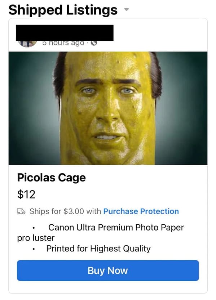Open the "5 hours ago" timestamp
Image resolution: width=216 pixels, height=300 pixels.
click(63, 43)
